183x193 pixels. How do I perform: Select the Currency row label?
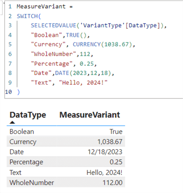pos(23,142)
